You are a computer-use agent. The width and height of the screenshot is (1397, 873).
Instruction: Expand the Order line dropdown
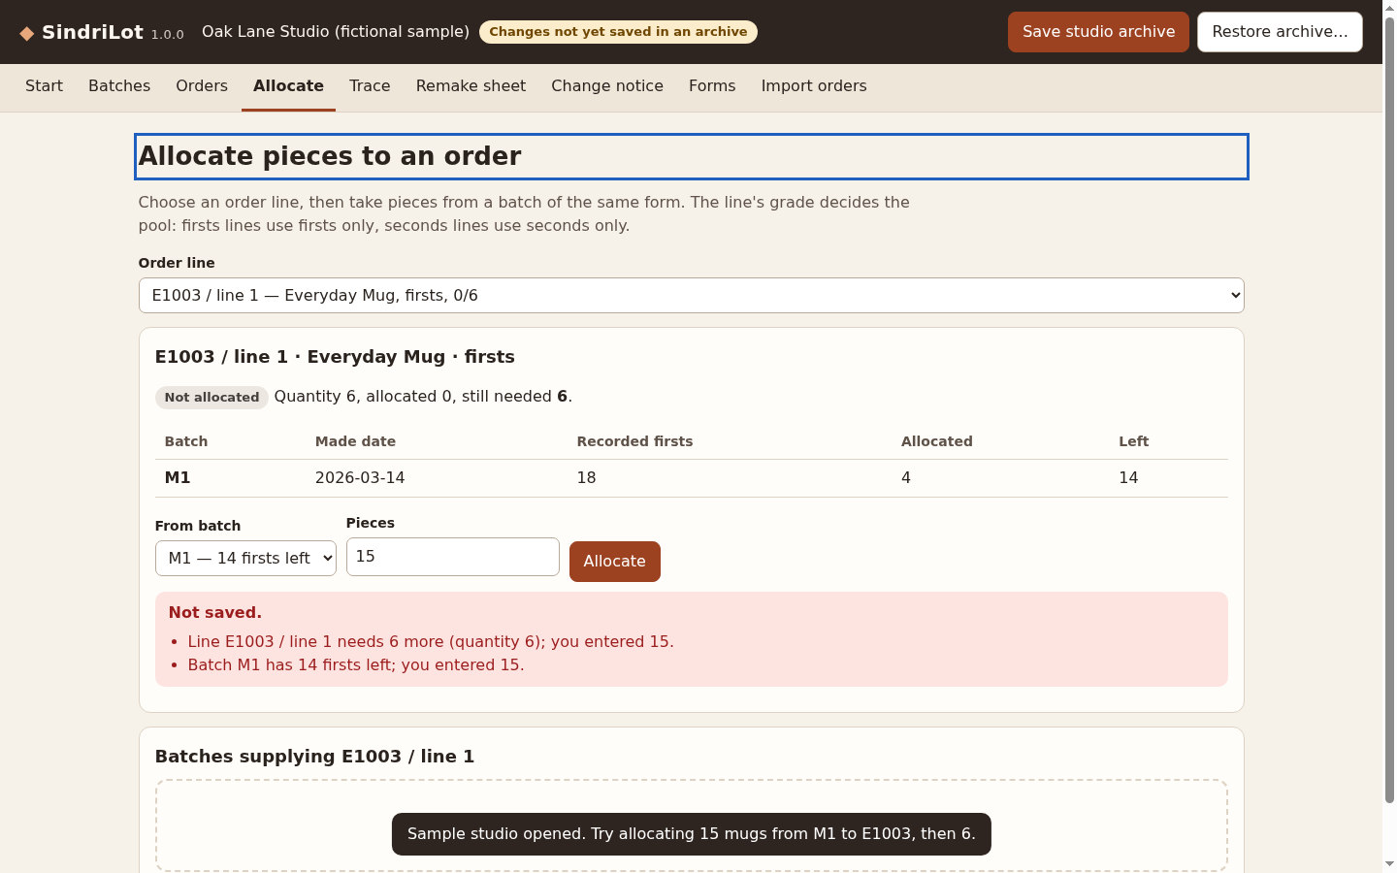click(x=691, y=296)
